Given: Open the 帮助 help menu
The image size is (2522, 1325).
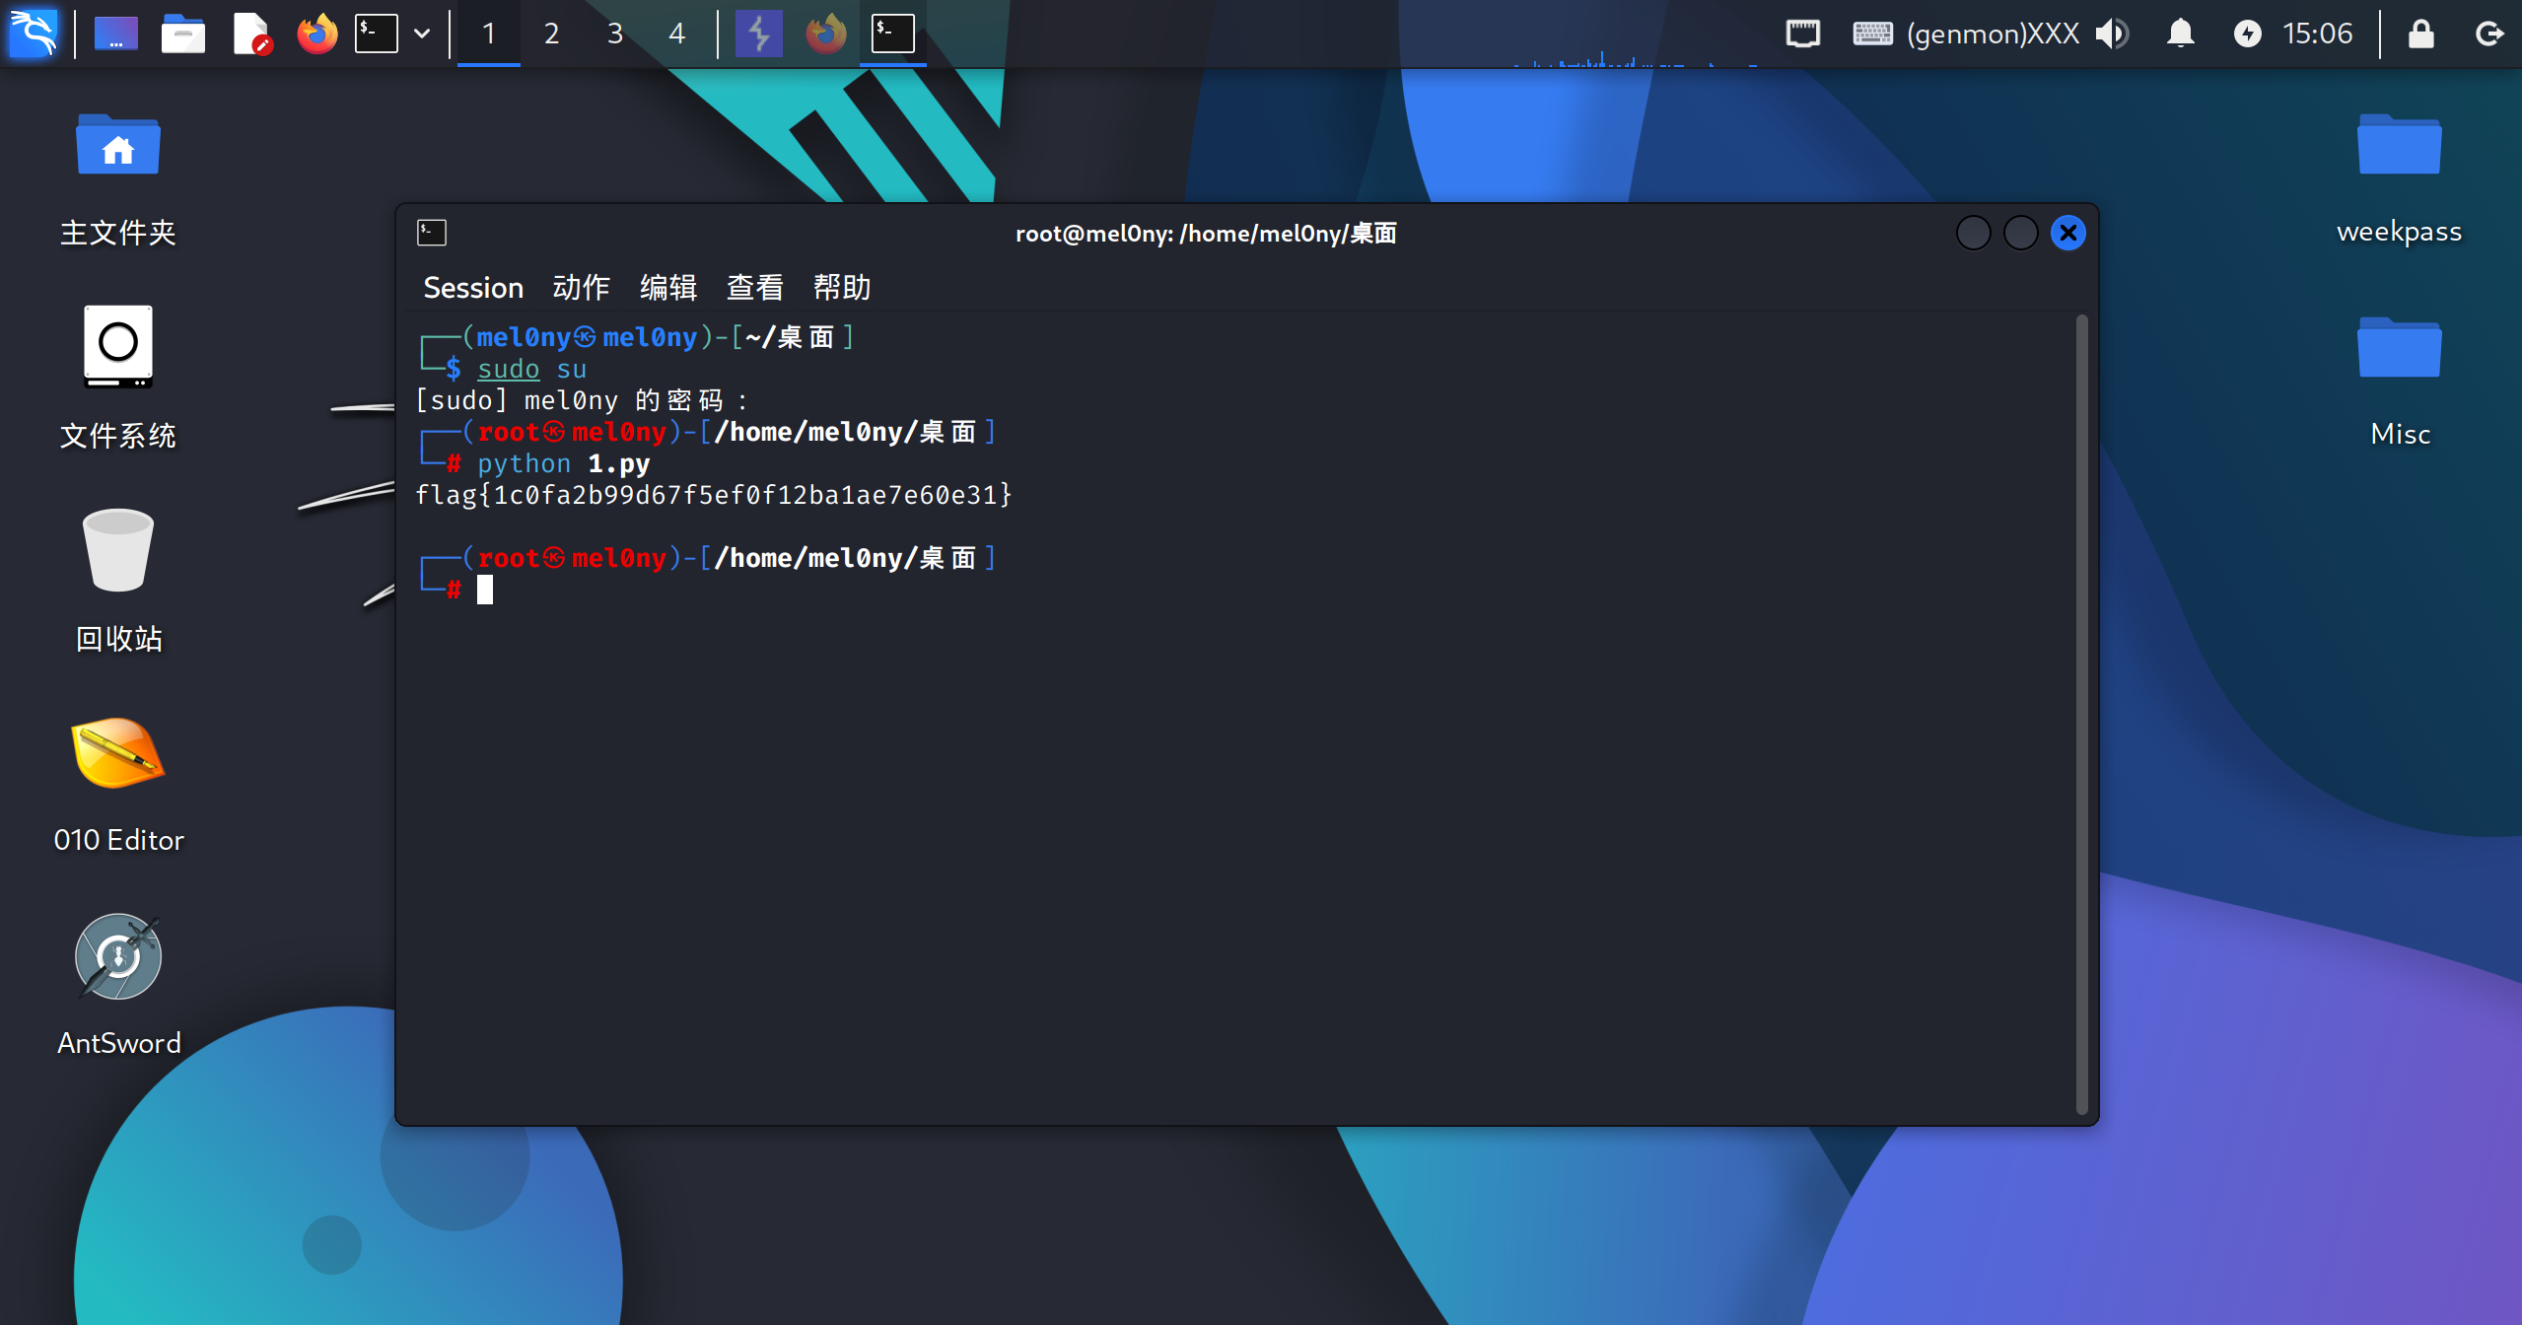Looking at the screenshot, I should (x=841, y=288).
